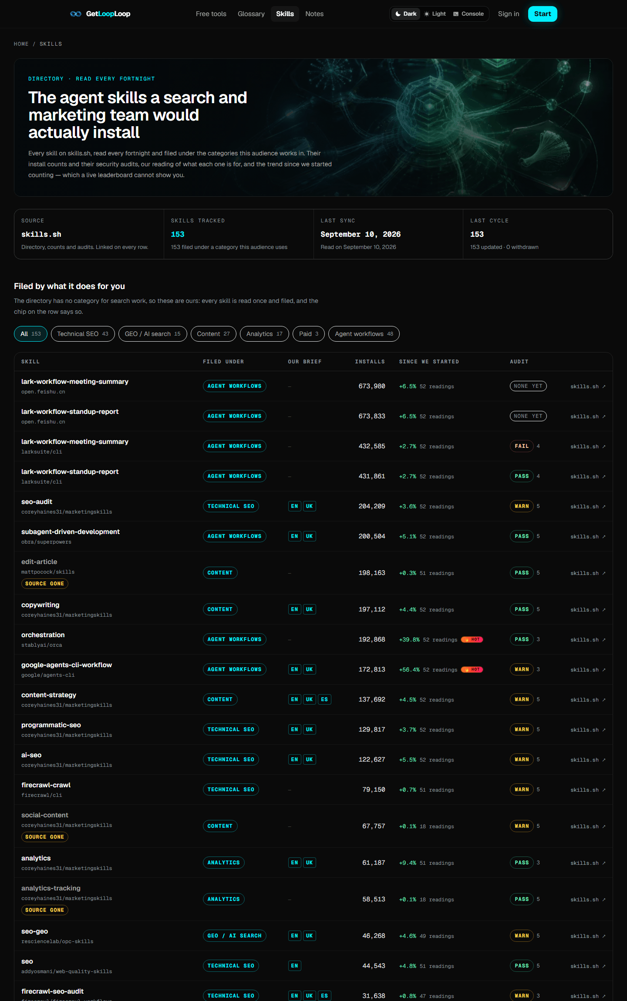627x1001 pixels.
Task: Filter by Agent workflows chip
Action: click(x=364, y=334)
